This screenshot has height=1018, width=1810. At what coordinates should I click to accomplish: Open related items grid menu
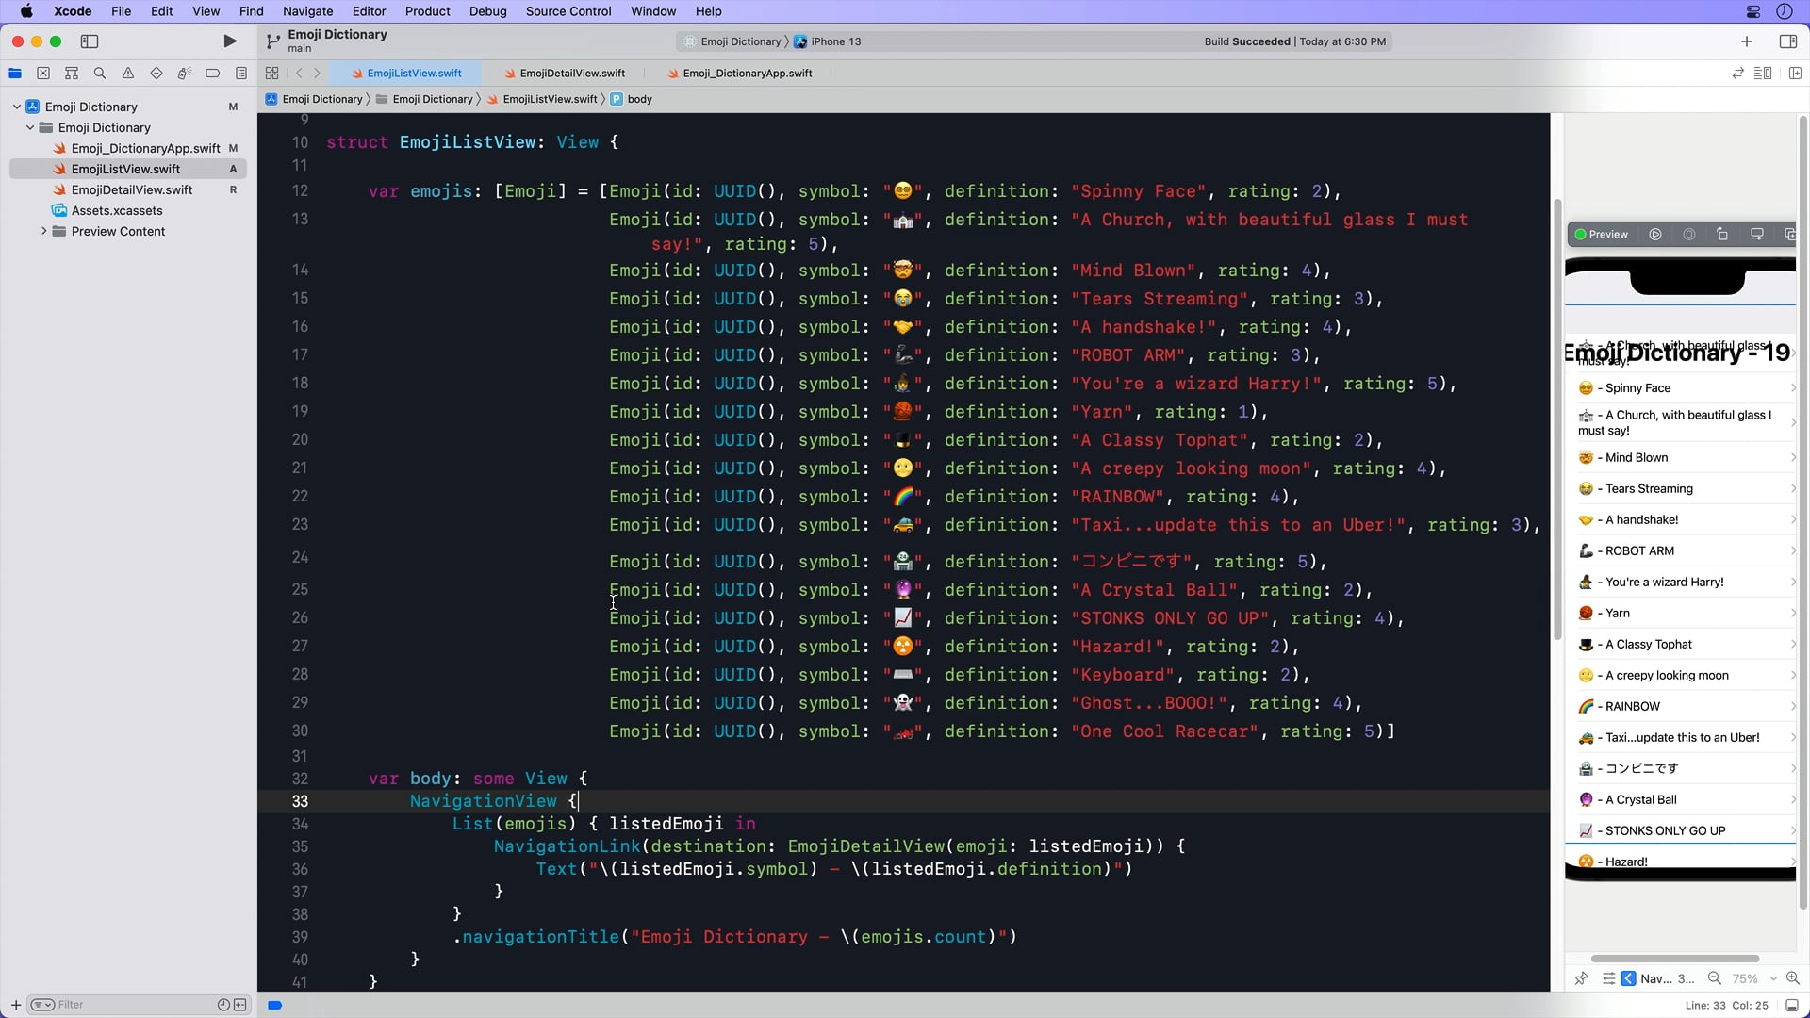[x=271, y=74]
